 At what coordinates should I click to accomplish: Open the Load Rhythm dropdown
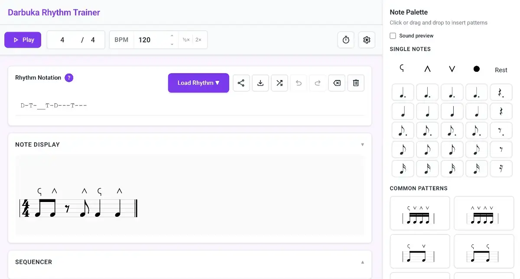[198, 83]
